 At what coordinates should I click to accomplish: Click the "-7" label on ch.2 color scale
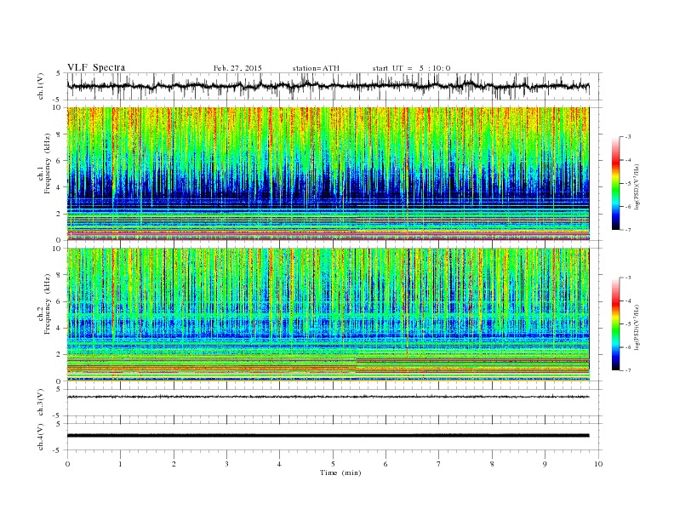pos(628,370)
